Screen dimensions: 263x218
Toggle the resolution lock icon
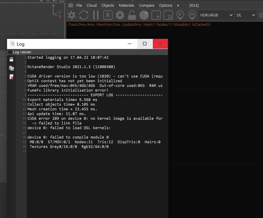tap(132, 15)
